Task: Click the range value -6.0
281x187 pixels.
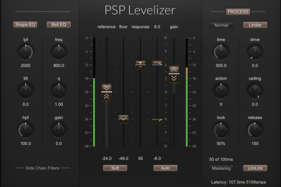Action: click(x=157, y=159)
